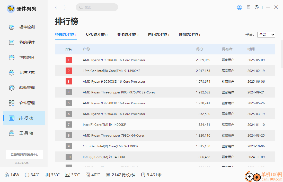Click the 2142转/分钟 fan speed value
This screenshot has height=182, width=283.
coord(123,175)
